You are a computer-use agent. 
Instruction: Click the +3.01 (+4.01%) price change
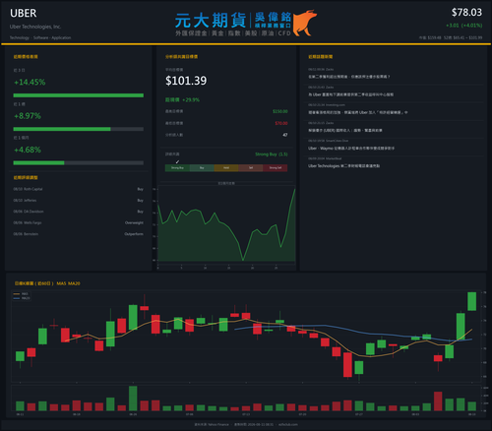[464, 26]
